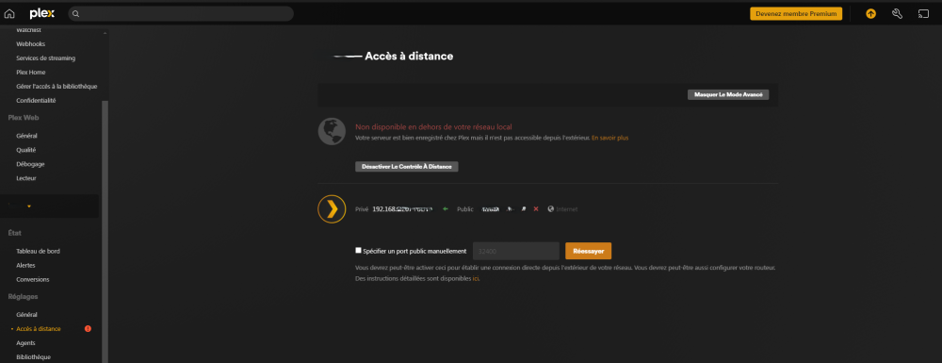Expand the server selector dropdown arrow in sidebar
942x363 pixels.
[29, 206]
